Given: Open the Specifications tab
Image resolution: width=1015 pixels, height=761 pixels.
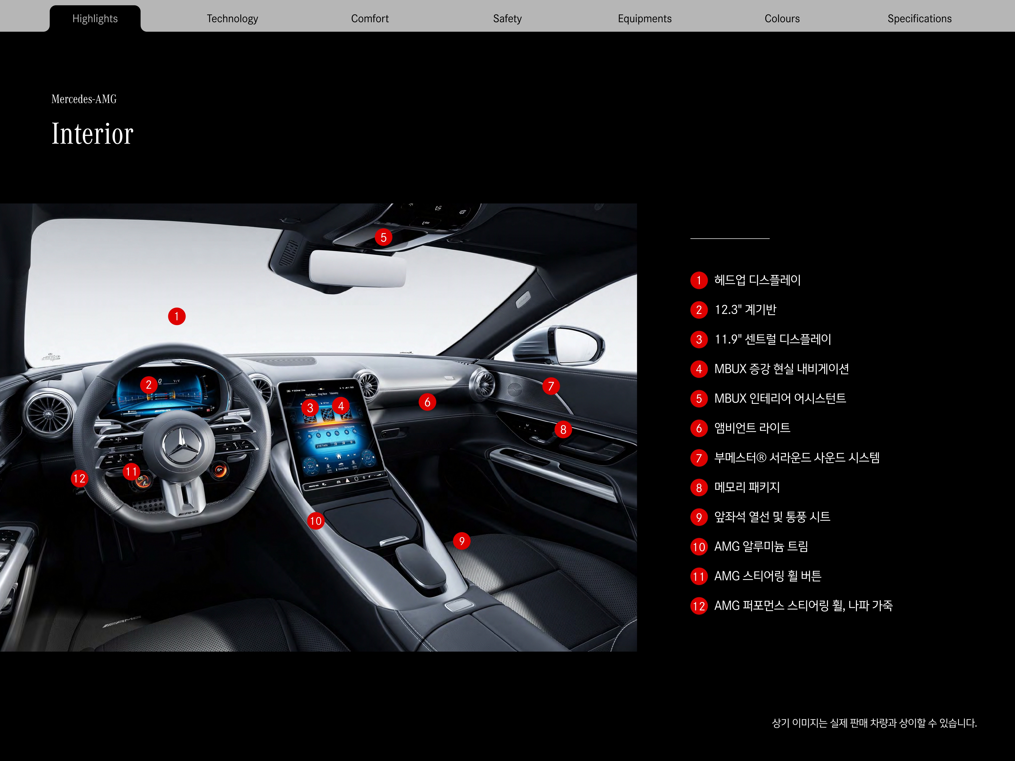Looking at the screenshot, I should 919,19.
